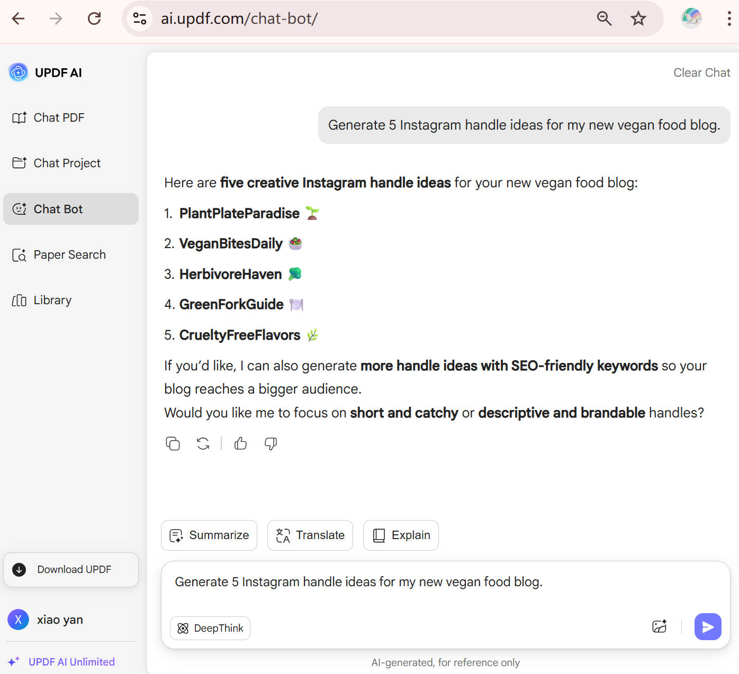The width and height of the screenshot is (739, 674).
Task: Click the chat message input field
Action: coord(445,582)
